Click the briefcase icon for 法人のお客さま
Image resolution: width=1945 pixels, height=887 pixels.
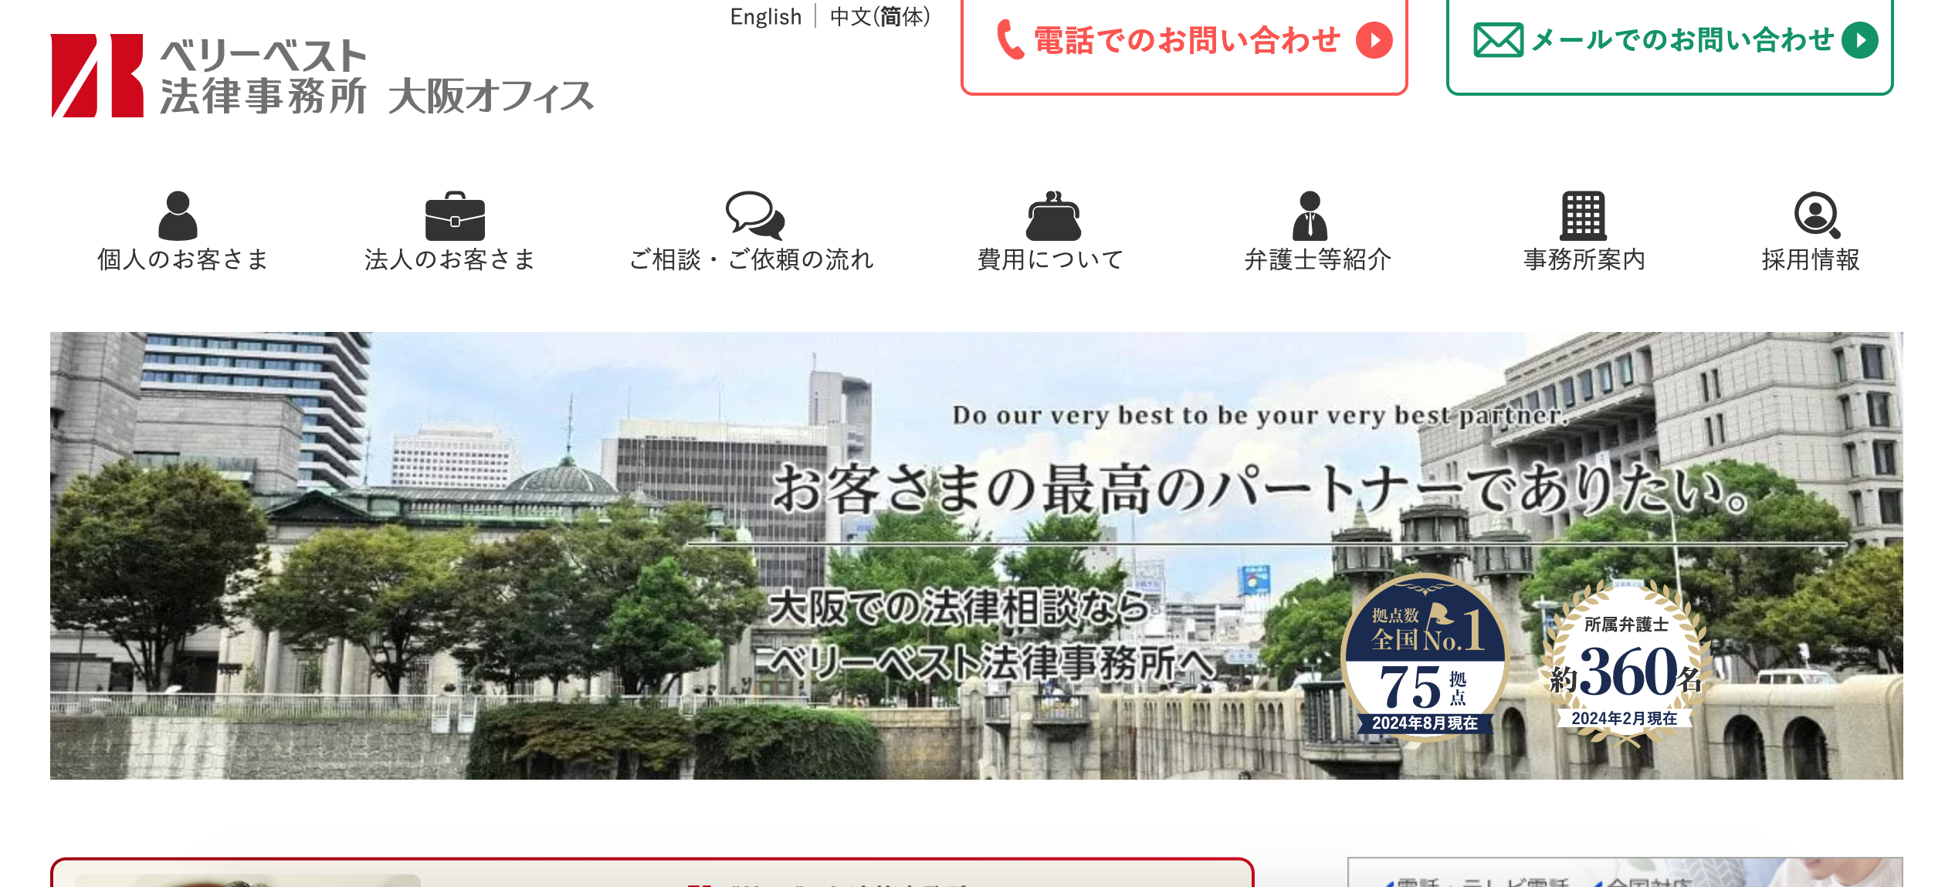pyautogui.click(x=455, y=216)
